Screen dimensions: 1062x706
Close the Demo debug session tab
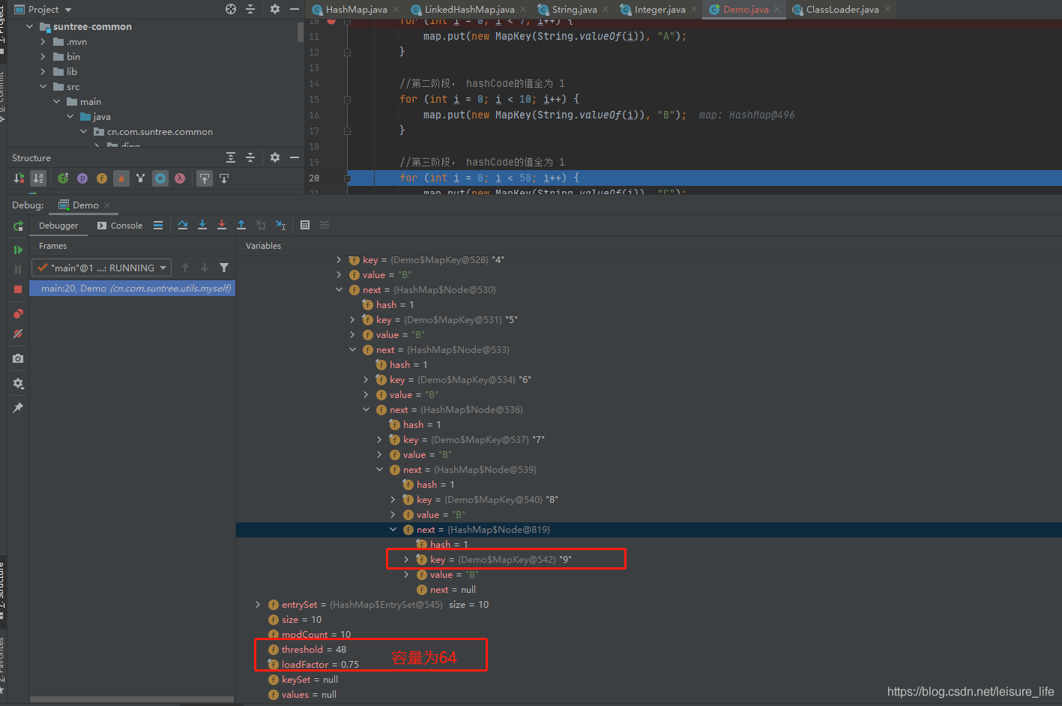pyautogui.click(x=107, y=205)
